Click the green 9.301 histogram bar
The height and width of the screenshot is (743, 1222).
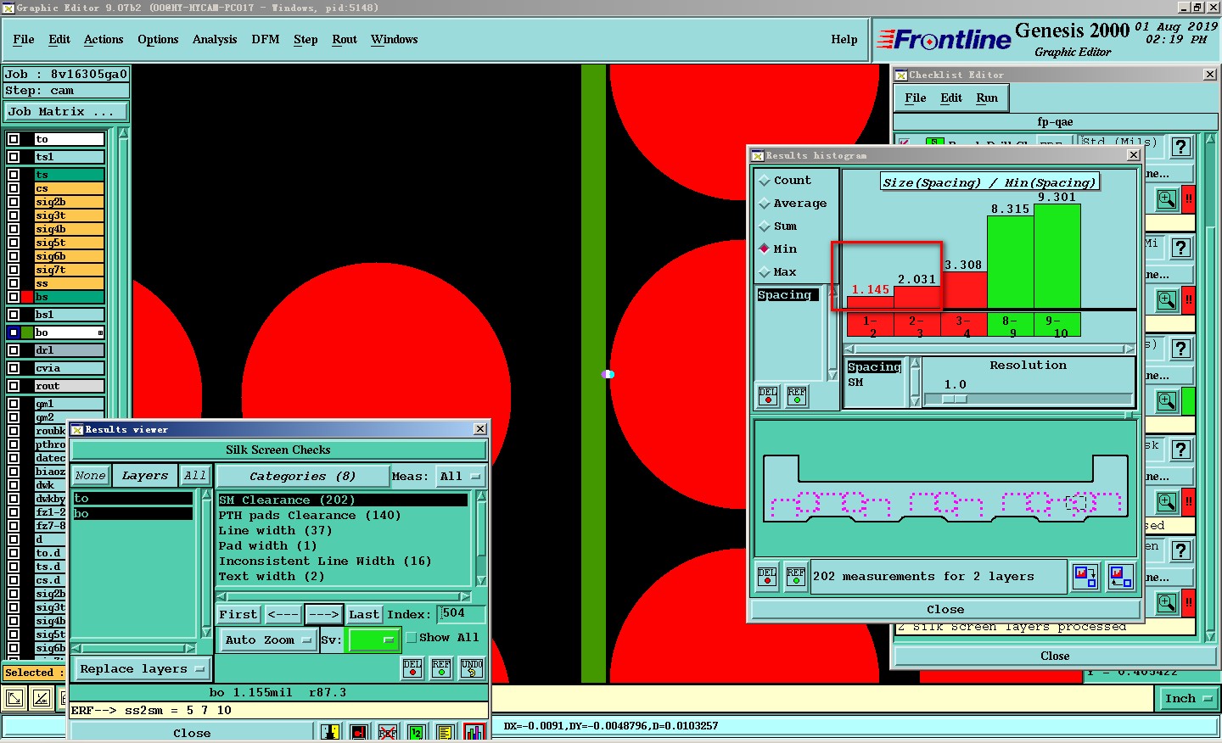click(x=1057, y=255)
